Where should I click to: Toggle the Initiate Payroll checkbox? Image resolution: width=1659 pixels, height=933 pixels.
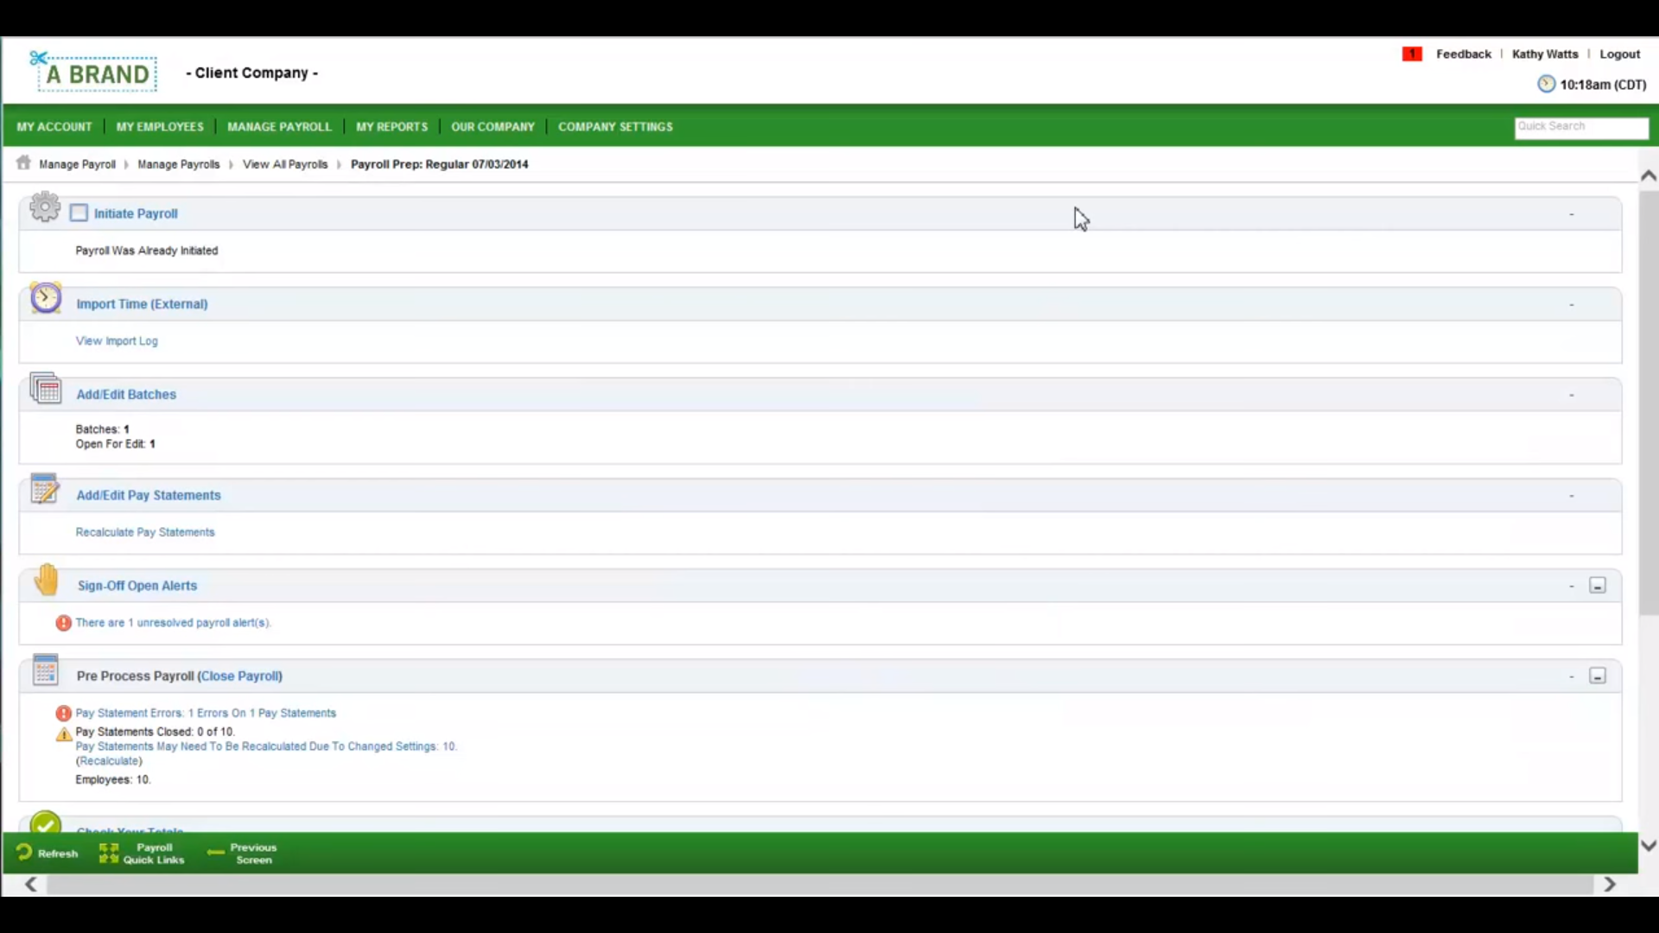(79, 213)
